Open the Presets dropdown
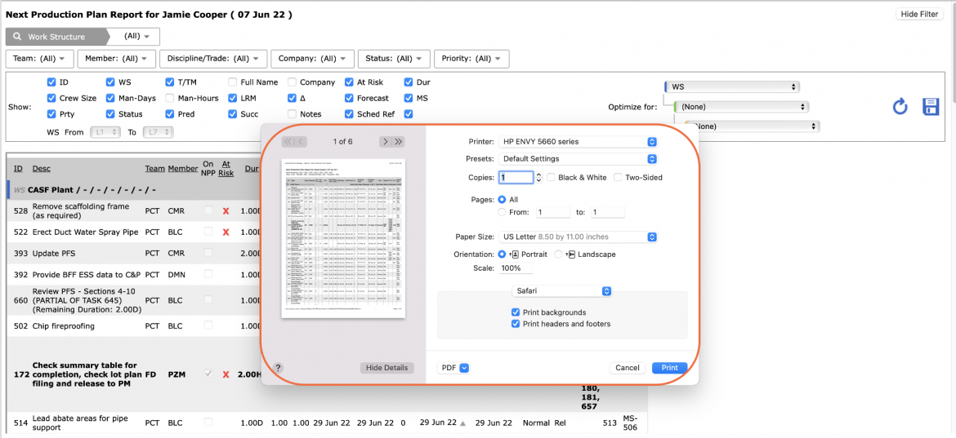 pos(578,159)
